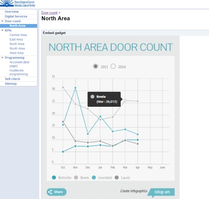Image resolution: width=209 pixels, height=199 pixels.
Task: Open Overview in the sidebar
Action: [11, 11]
